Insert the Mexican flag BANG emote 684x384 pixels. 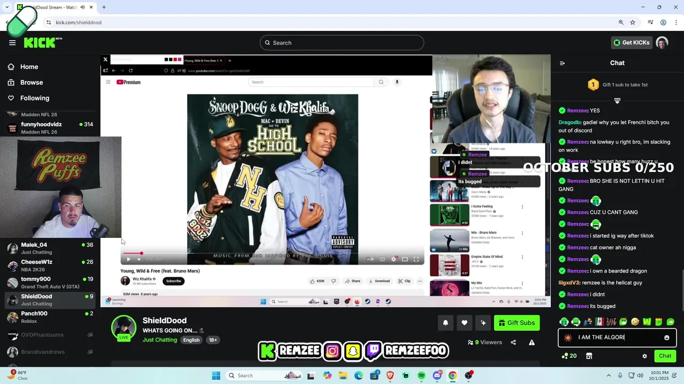[600, 322]
